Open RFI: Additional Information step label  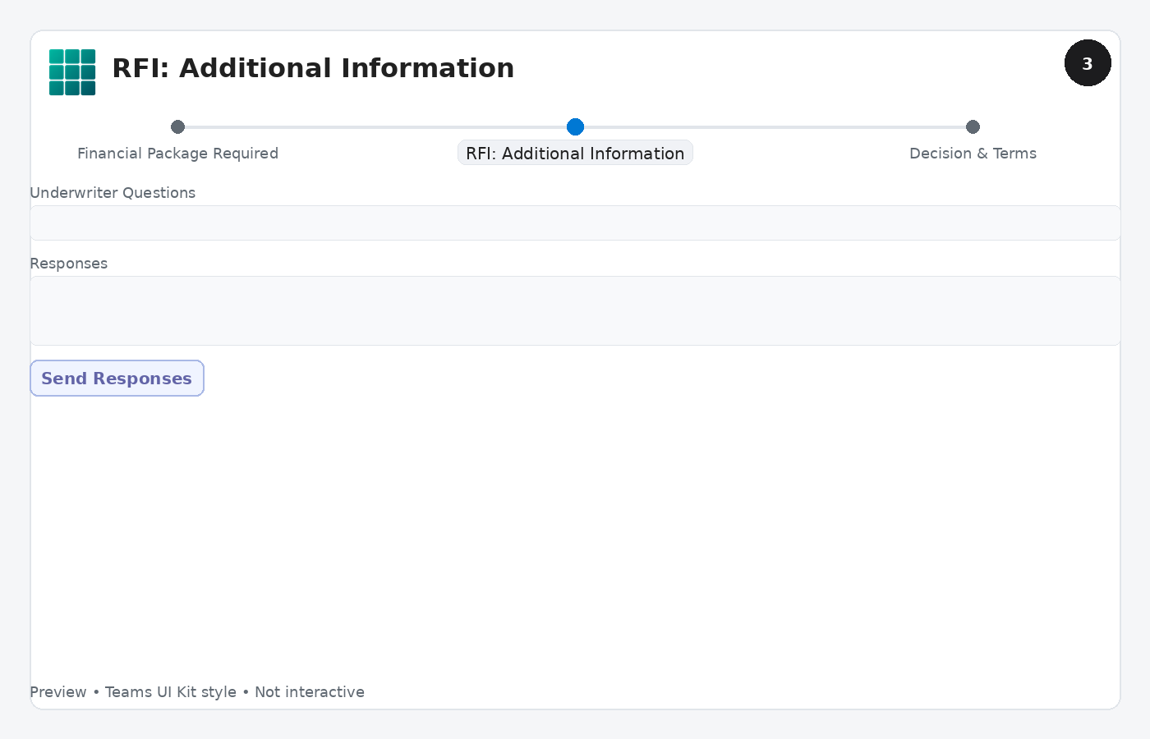point(575,153)
